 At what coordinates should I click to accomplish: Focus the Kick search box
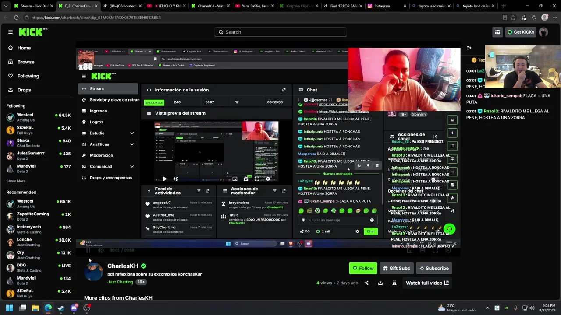click(280, 32)
